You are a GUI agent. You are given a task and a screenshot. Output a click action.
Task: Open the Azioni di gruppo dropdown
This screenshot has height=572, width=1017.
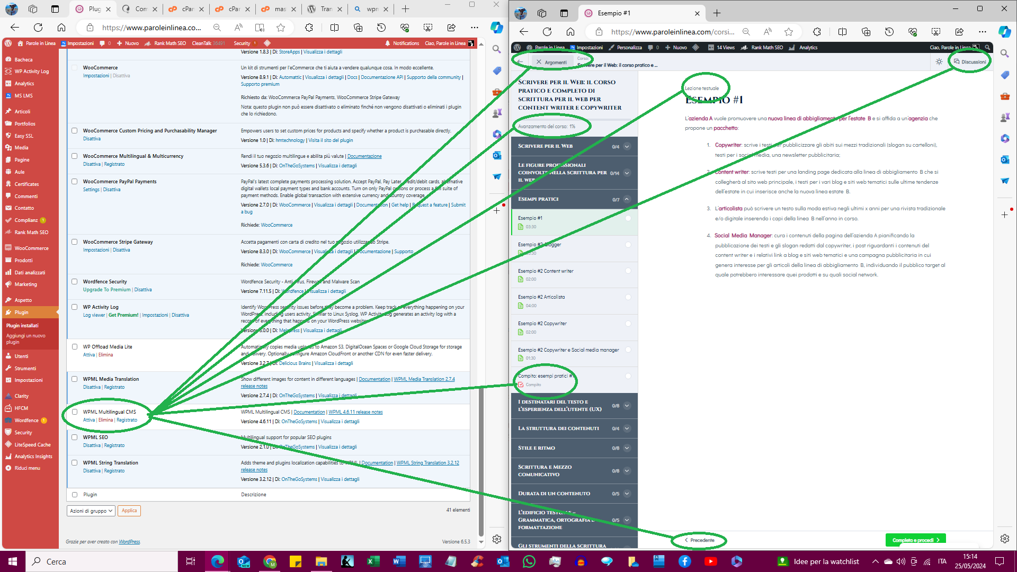[x=91, y=511]
